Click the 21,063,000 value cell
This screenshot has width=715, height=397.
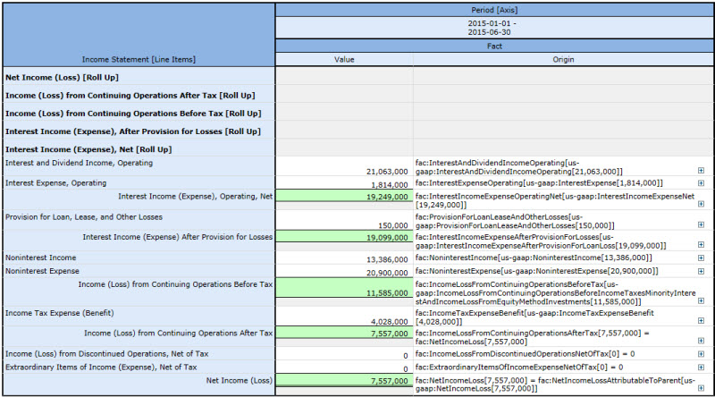[x=344, y=166]
